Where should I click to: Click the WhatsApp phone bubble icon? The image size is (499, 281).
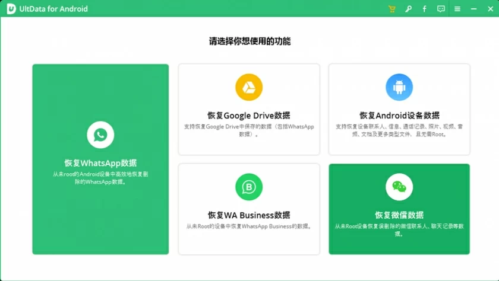pyautogui.click(x=100, y=135)
